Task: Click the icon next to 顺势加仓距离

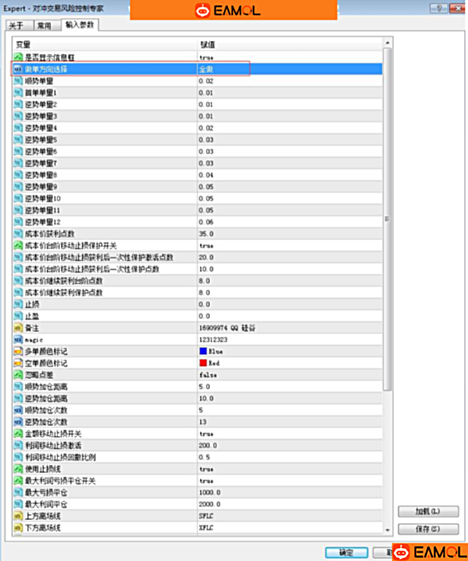Action: pos(18,387)
